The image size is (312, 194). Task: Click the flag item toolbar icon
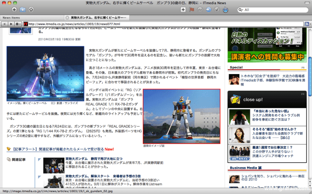(192, 10)
